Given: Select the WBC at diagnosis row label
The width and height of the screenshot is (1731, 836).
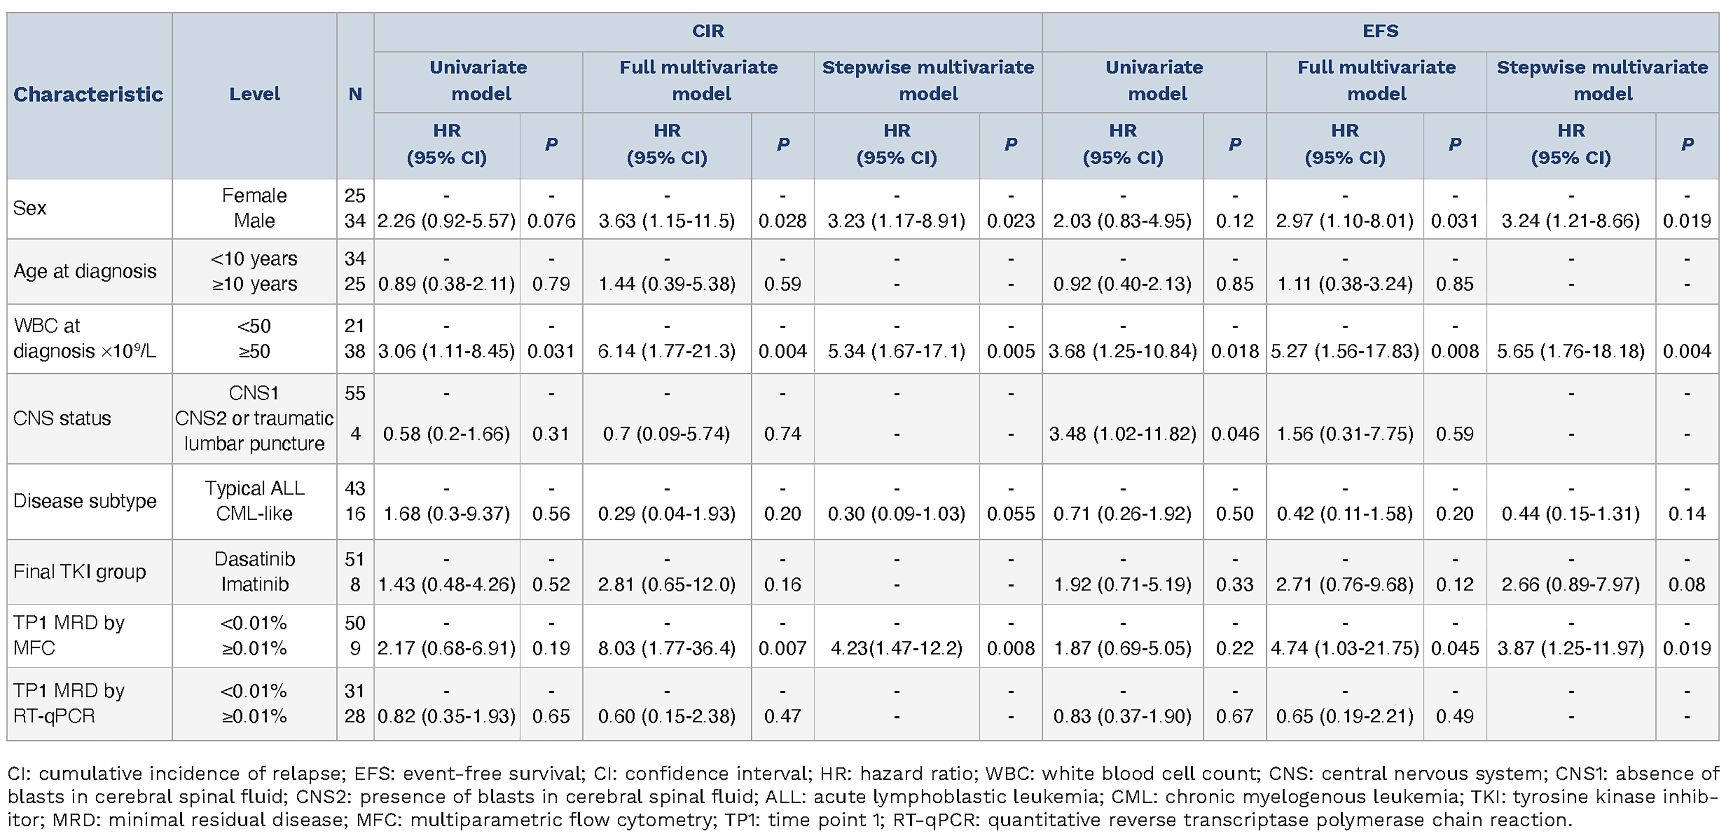Looking at the screenshot, I should [x=85, y=338].
